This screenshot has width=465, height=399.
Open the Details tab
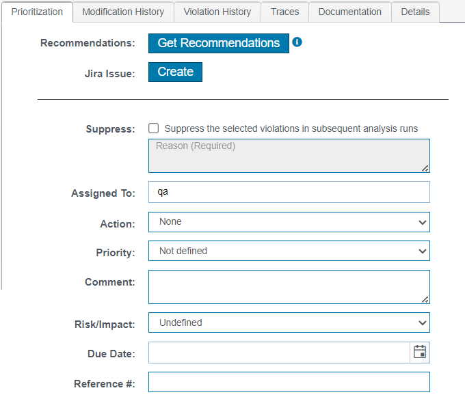(415, 12)
